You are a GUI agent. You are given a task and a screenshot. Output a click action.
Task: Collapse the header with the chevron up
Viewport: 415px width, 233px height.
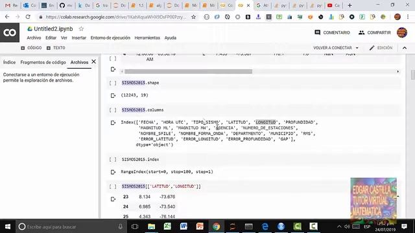tap(405, 48)
